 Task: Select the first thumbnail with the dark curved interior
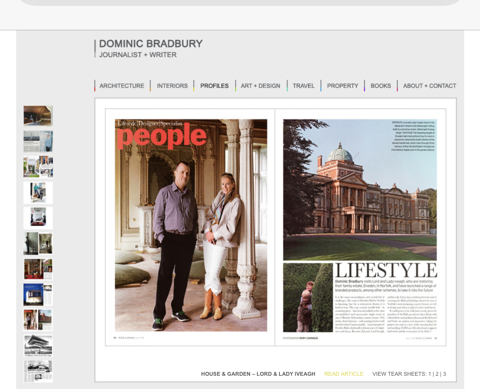(38, 116)
